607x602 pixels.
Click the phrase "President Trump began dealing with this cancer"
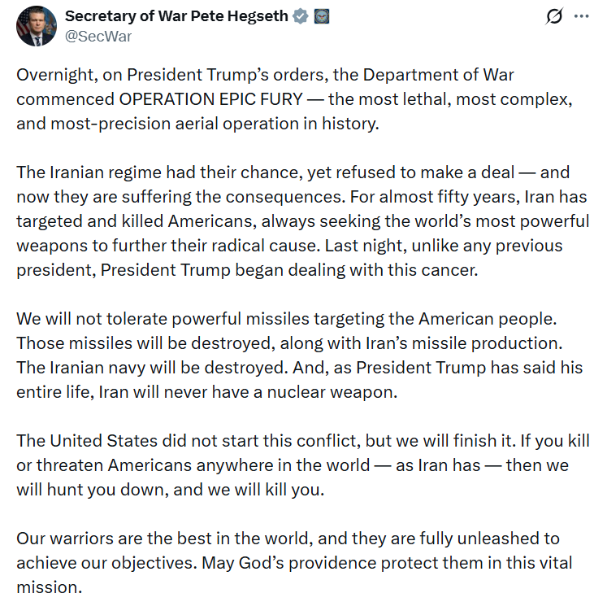pos(288,270)
